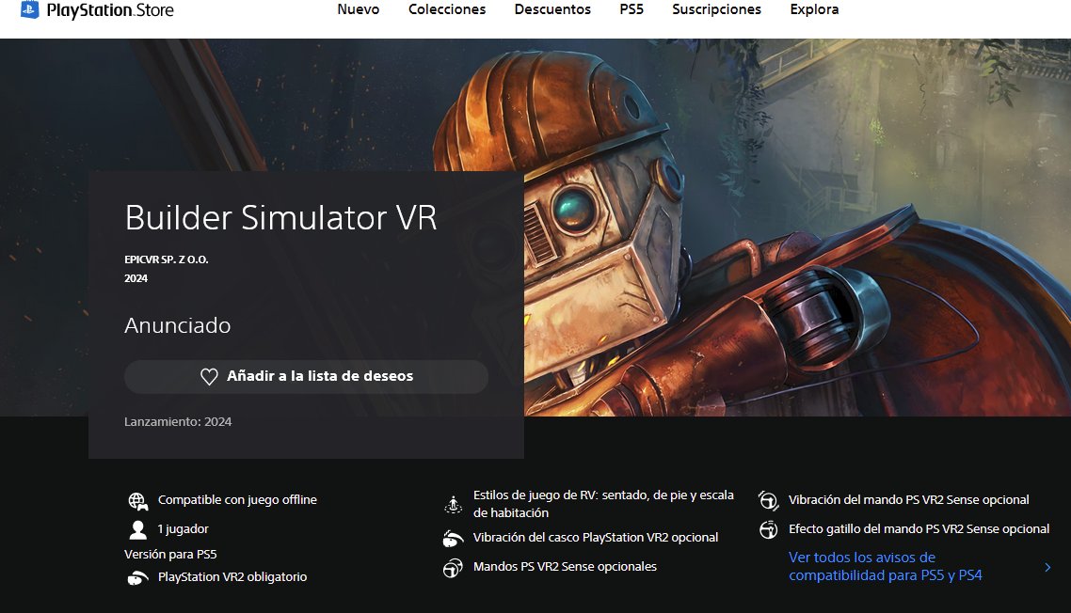Click the PlayStation Store wordmark text

click(x=110, y=10)
